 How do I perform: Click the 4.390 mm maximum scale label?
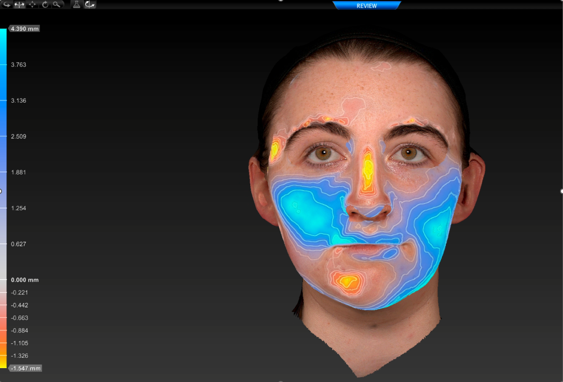(24, 29)
